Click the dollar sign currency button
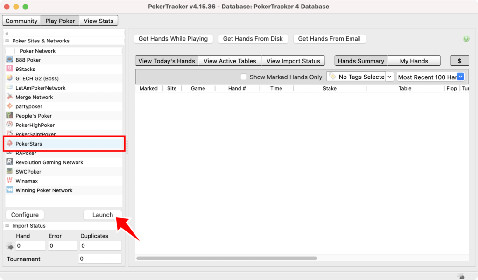478x280 pixels. [x=459, y=61]
